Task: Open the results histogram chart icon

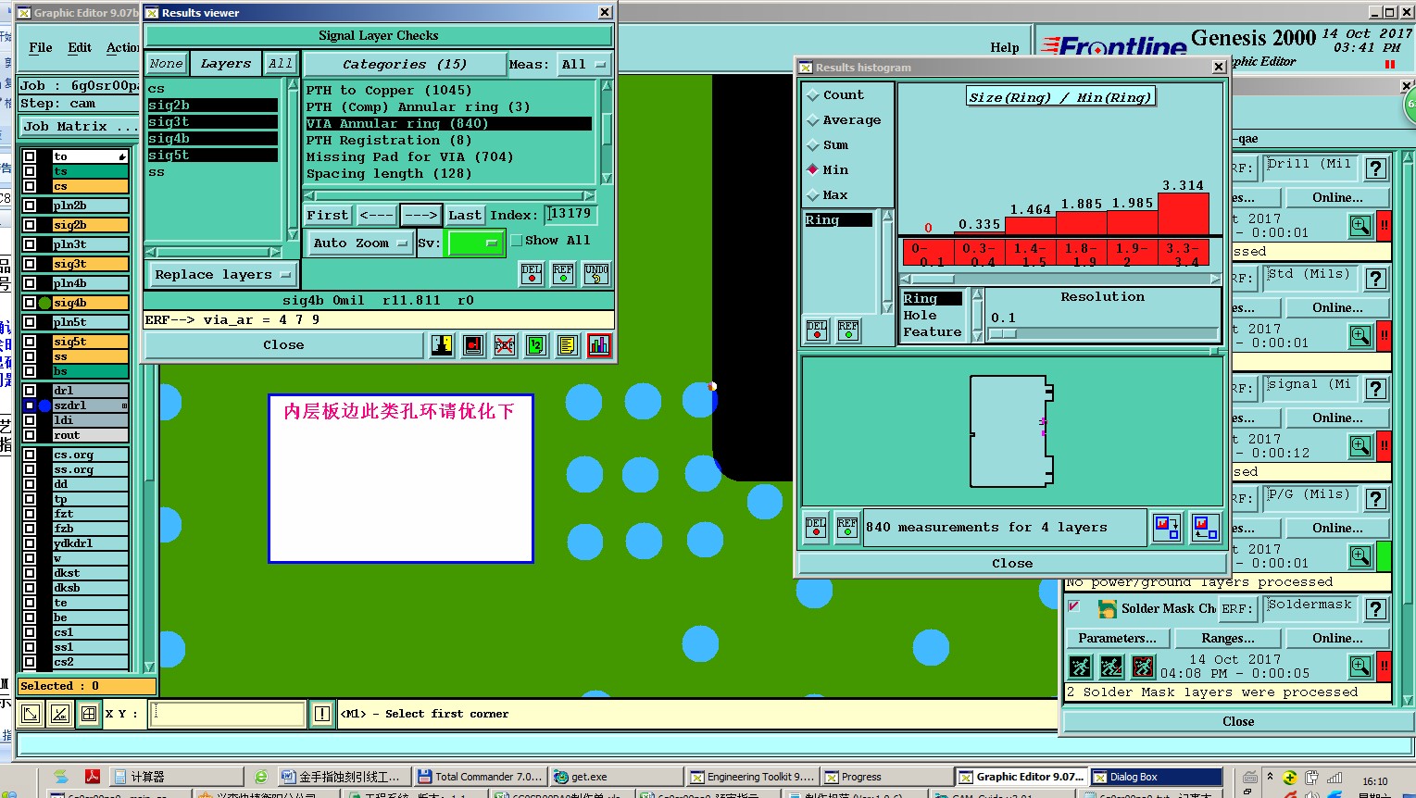Action: (x=599, y=345)
